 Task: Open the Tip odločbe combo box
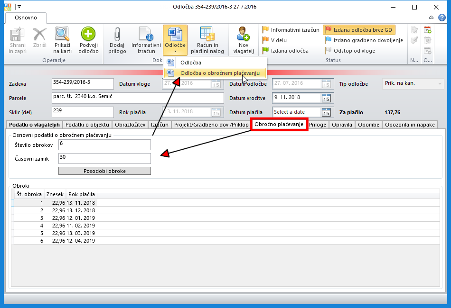point(413,83)
